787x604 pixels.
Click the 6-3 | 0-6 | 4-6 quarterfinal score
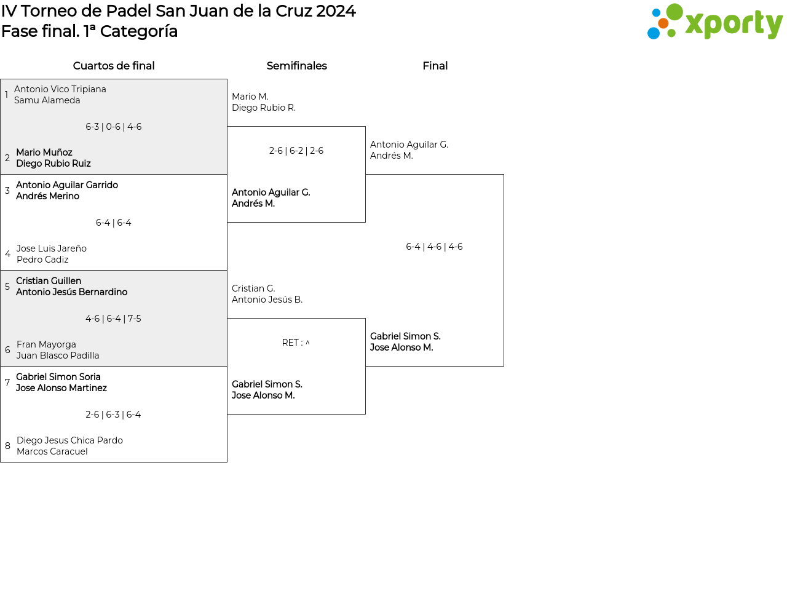[x=114, y=127]
